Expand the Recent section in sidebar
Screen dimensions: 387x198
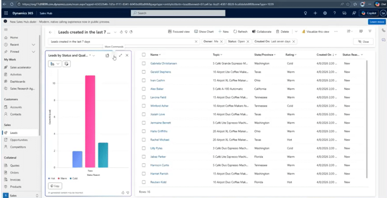(33, 45)
